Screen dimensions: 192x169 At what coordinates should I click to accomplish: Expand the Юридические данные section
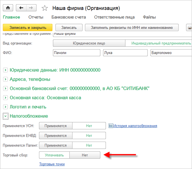(x=5, y=70)
